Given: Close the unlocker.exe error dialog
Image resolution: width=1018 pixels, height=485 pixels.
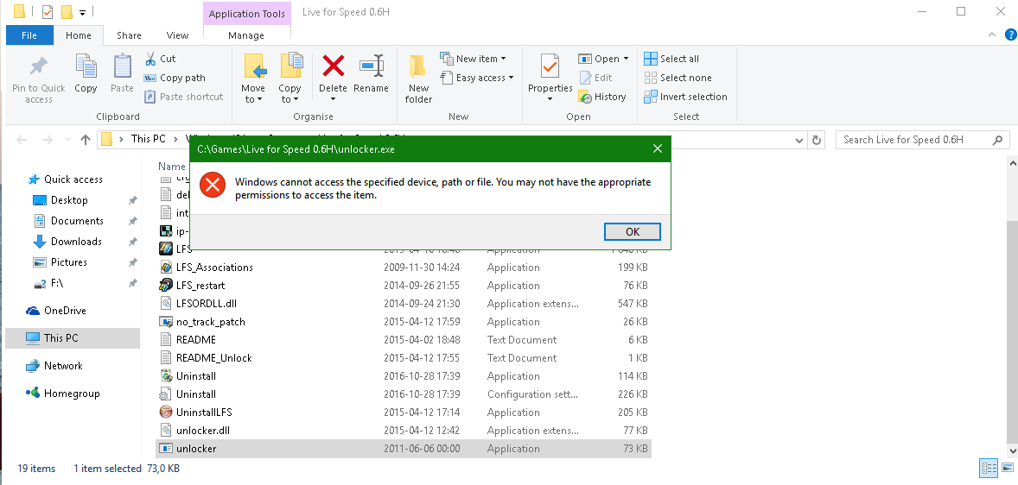Looking at the screenshot, I should 657,149.
